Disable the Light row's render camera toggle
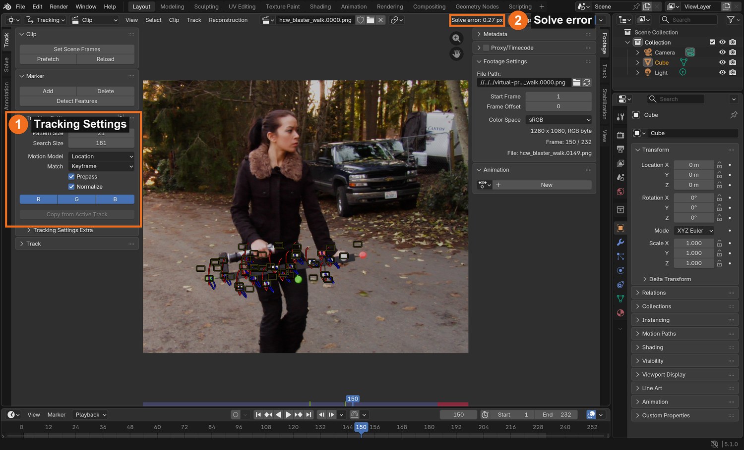This screenshot has height=450, width=744. tap(733, 72)
